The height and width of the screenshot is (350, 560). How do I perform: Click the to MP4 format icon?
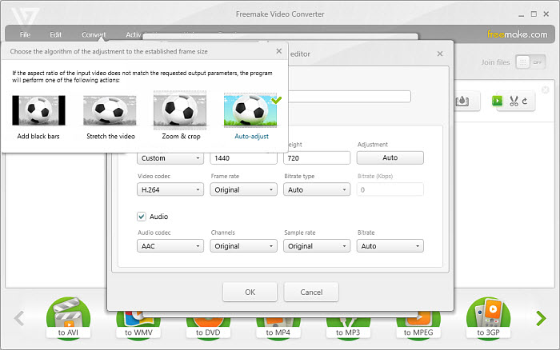pyautogui.click(x=278, y=324)
